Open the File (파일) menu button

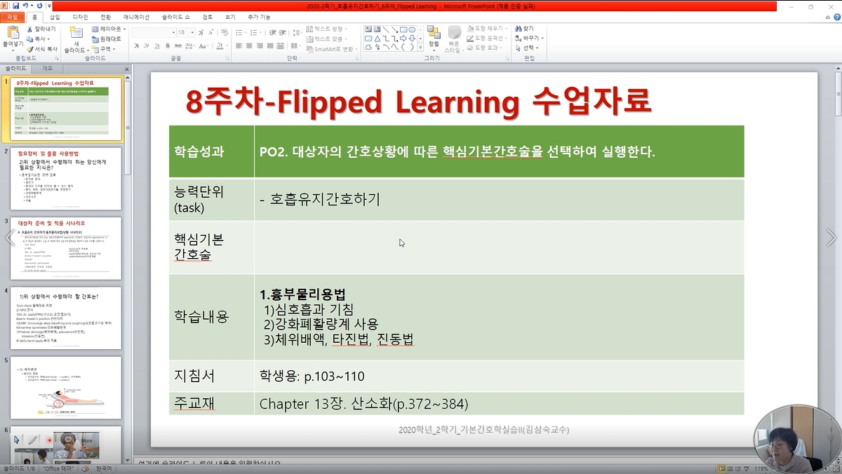point(13,16)
